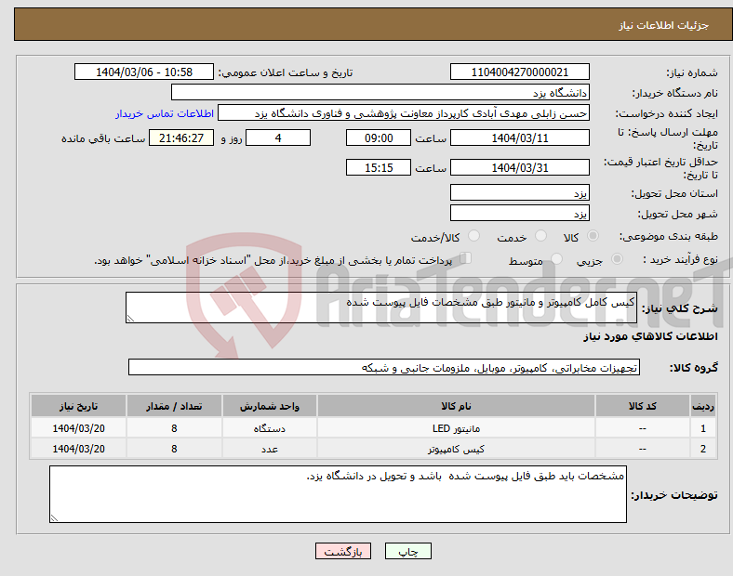Open the اطلاعات تماس خریدار link
733x576 pixels.
tap(165, 113)
